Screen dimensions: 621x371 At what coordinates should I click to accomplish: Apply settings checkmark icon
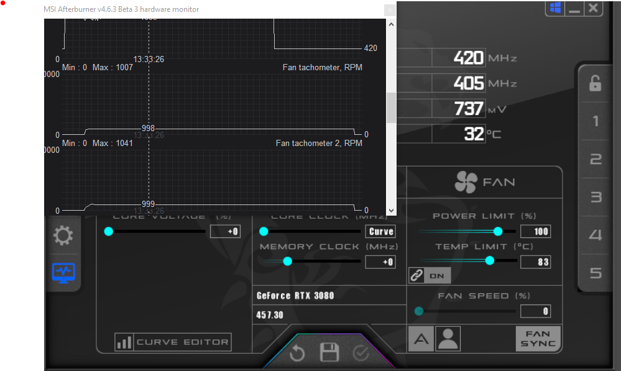click(x=361, y=353)
